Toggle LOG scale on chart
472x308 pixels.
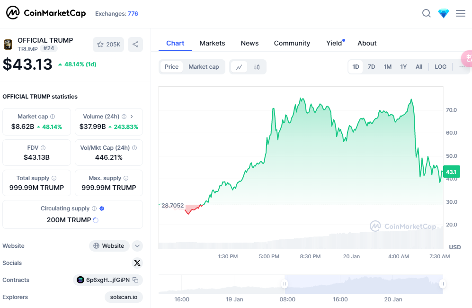click(440, 67)
